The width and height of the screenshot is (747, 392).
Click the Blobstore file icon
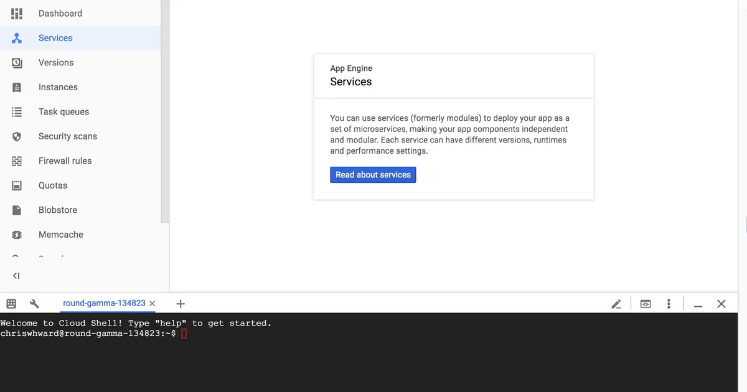coord(17,210)
